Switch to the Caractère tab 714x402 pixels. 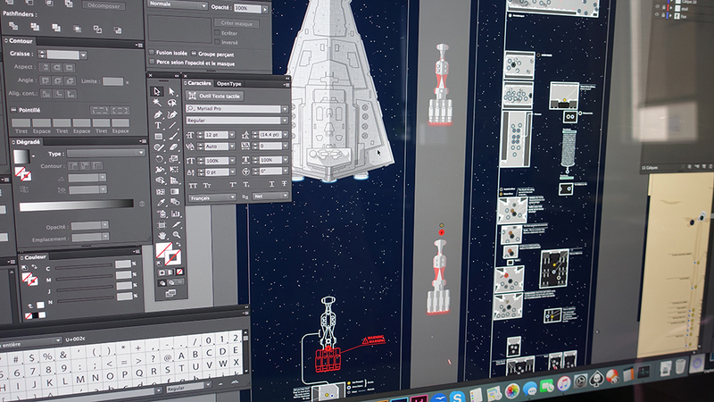199,83
